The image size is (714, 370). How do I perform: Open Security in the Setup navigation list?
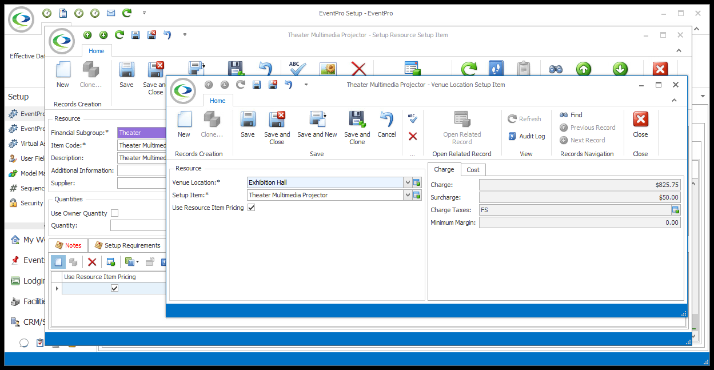click(x=26, y=203)
